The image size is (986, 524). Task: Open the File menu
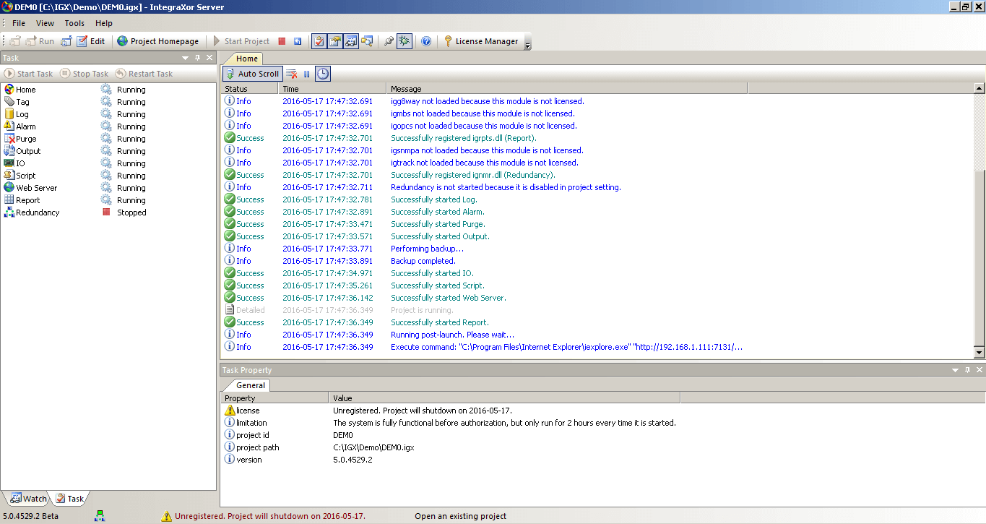[19, 23]
